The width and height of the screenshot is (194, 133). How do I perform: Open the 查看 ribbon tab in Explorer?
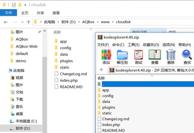pos(56,13)
